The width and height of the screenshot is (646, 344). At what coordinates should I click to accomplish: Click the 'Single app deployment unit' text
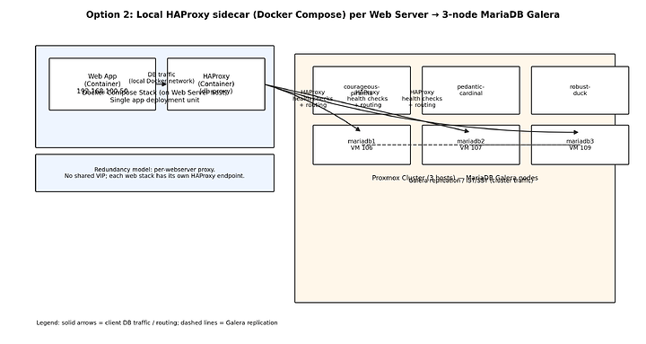[x=154, y=101]
